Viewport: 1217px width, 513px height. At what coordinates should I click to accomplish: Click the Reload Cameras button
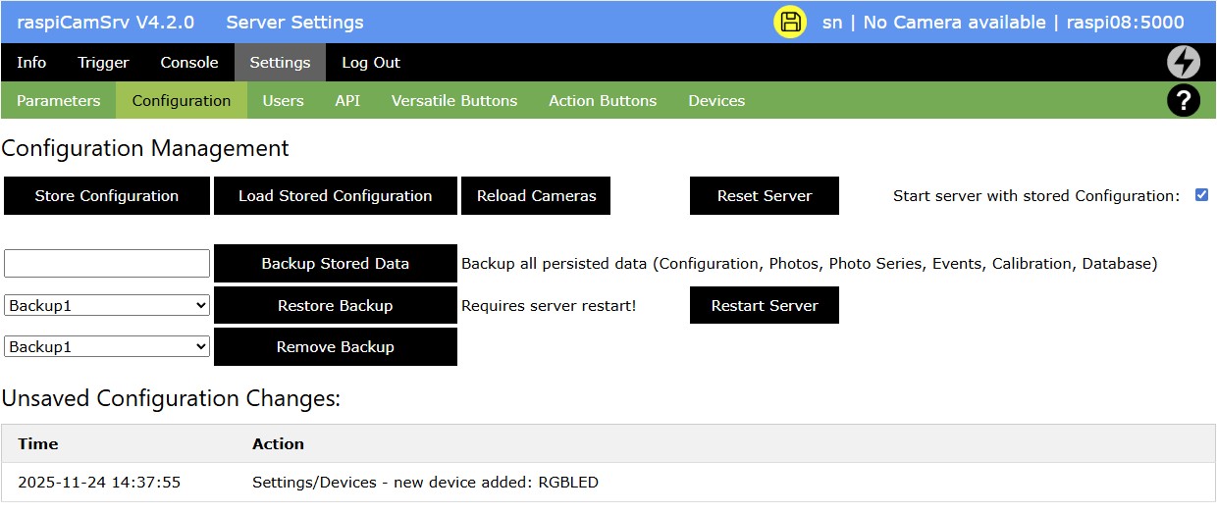pyautogui.click(x=536, y=195)
